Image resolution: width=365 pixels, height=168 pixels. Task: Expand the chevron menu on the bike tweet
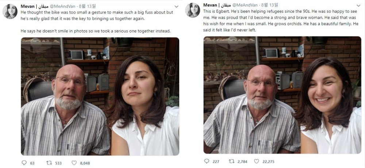point(177,7)
